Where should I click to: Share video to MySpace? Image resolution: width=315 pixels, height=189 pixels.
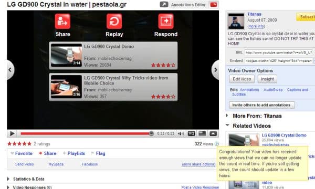56,164
